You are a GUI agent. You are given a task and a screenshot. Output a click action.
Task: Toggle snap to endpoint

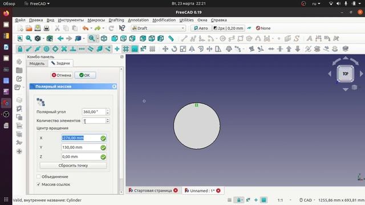(29, 49)
